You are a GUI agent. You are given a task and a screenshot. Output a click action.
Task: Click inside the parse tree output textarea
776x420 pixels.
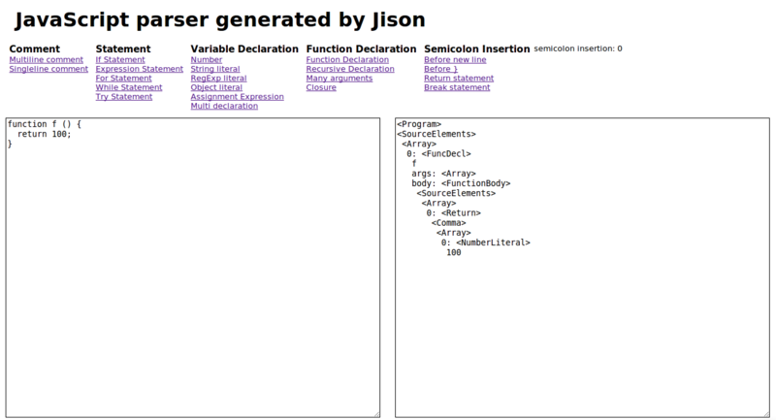583,268
